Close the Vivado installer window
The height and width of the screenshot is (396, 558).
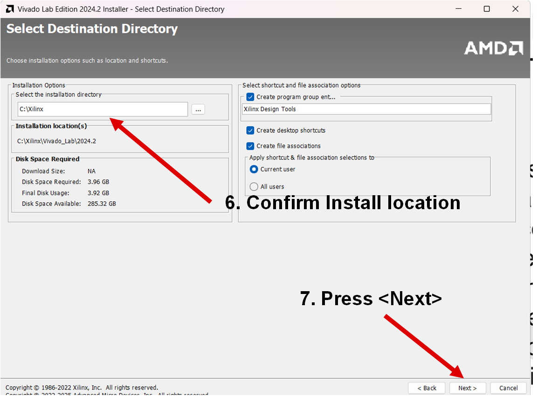(x=515, y=9)
